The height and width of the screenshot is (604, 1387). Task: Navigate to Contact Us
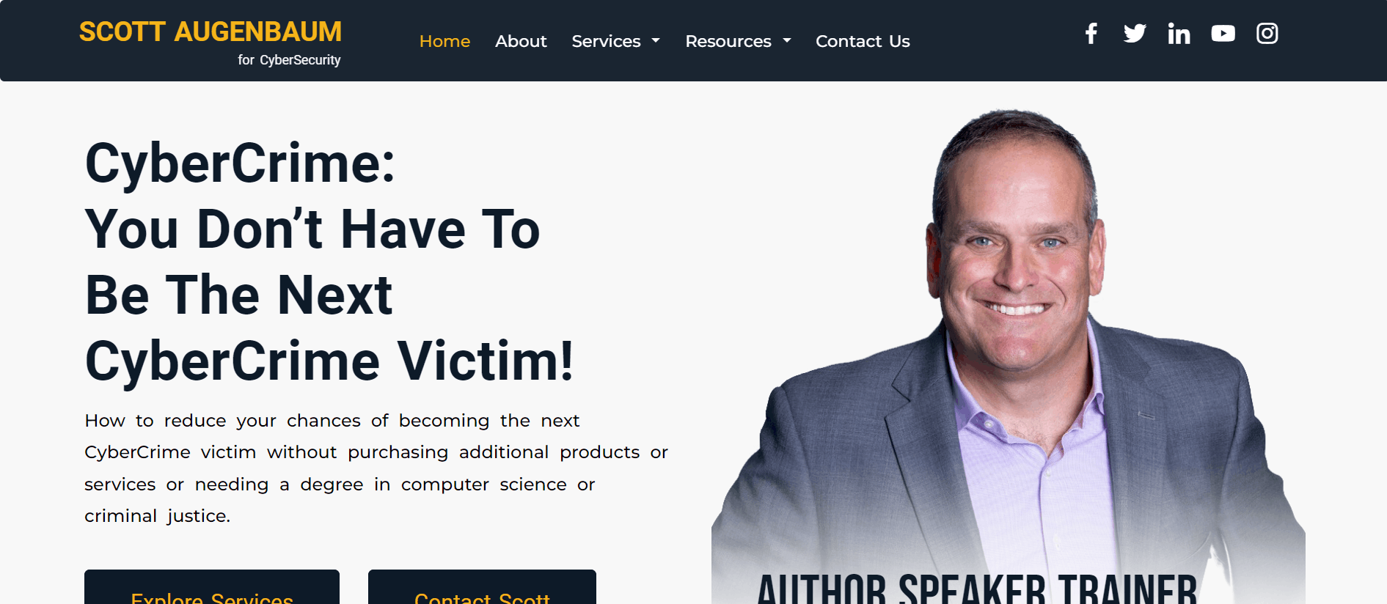click(863, 41)
